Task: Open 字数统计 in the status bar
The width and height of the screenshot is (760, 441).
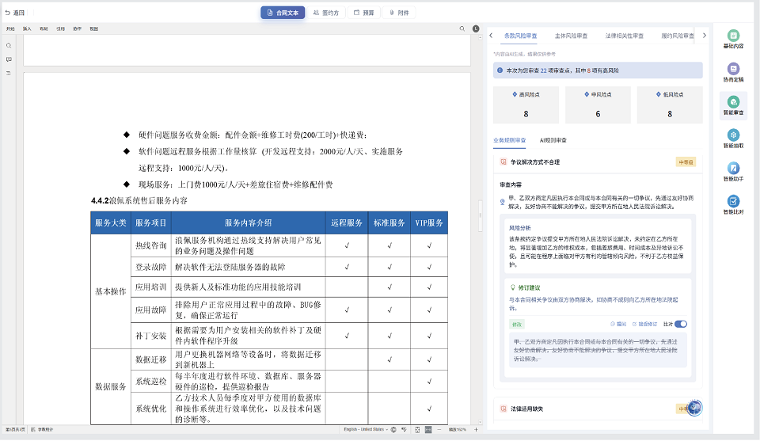Action: tap(42, 430)
